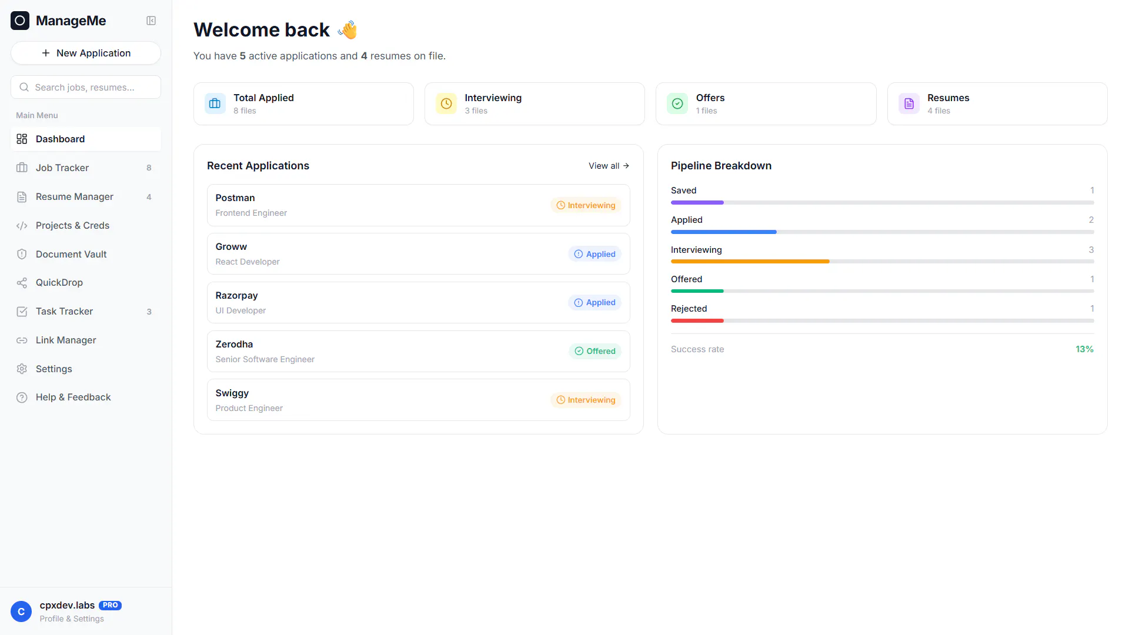Click the blue Applied progress bar
Viewport: 1129px width, 635px height.
click(724, 232)
